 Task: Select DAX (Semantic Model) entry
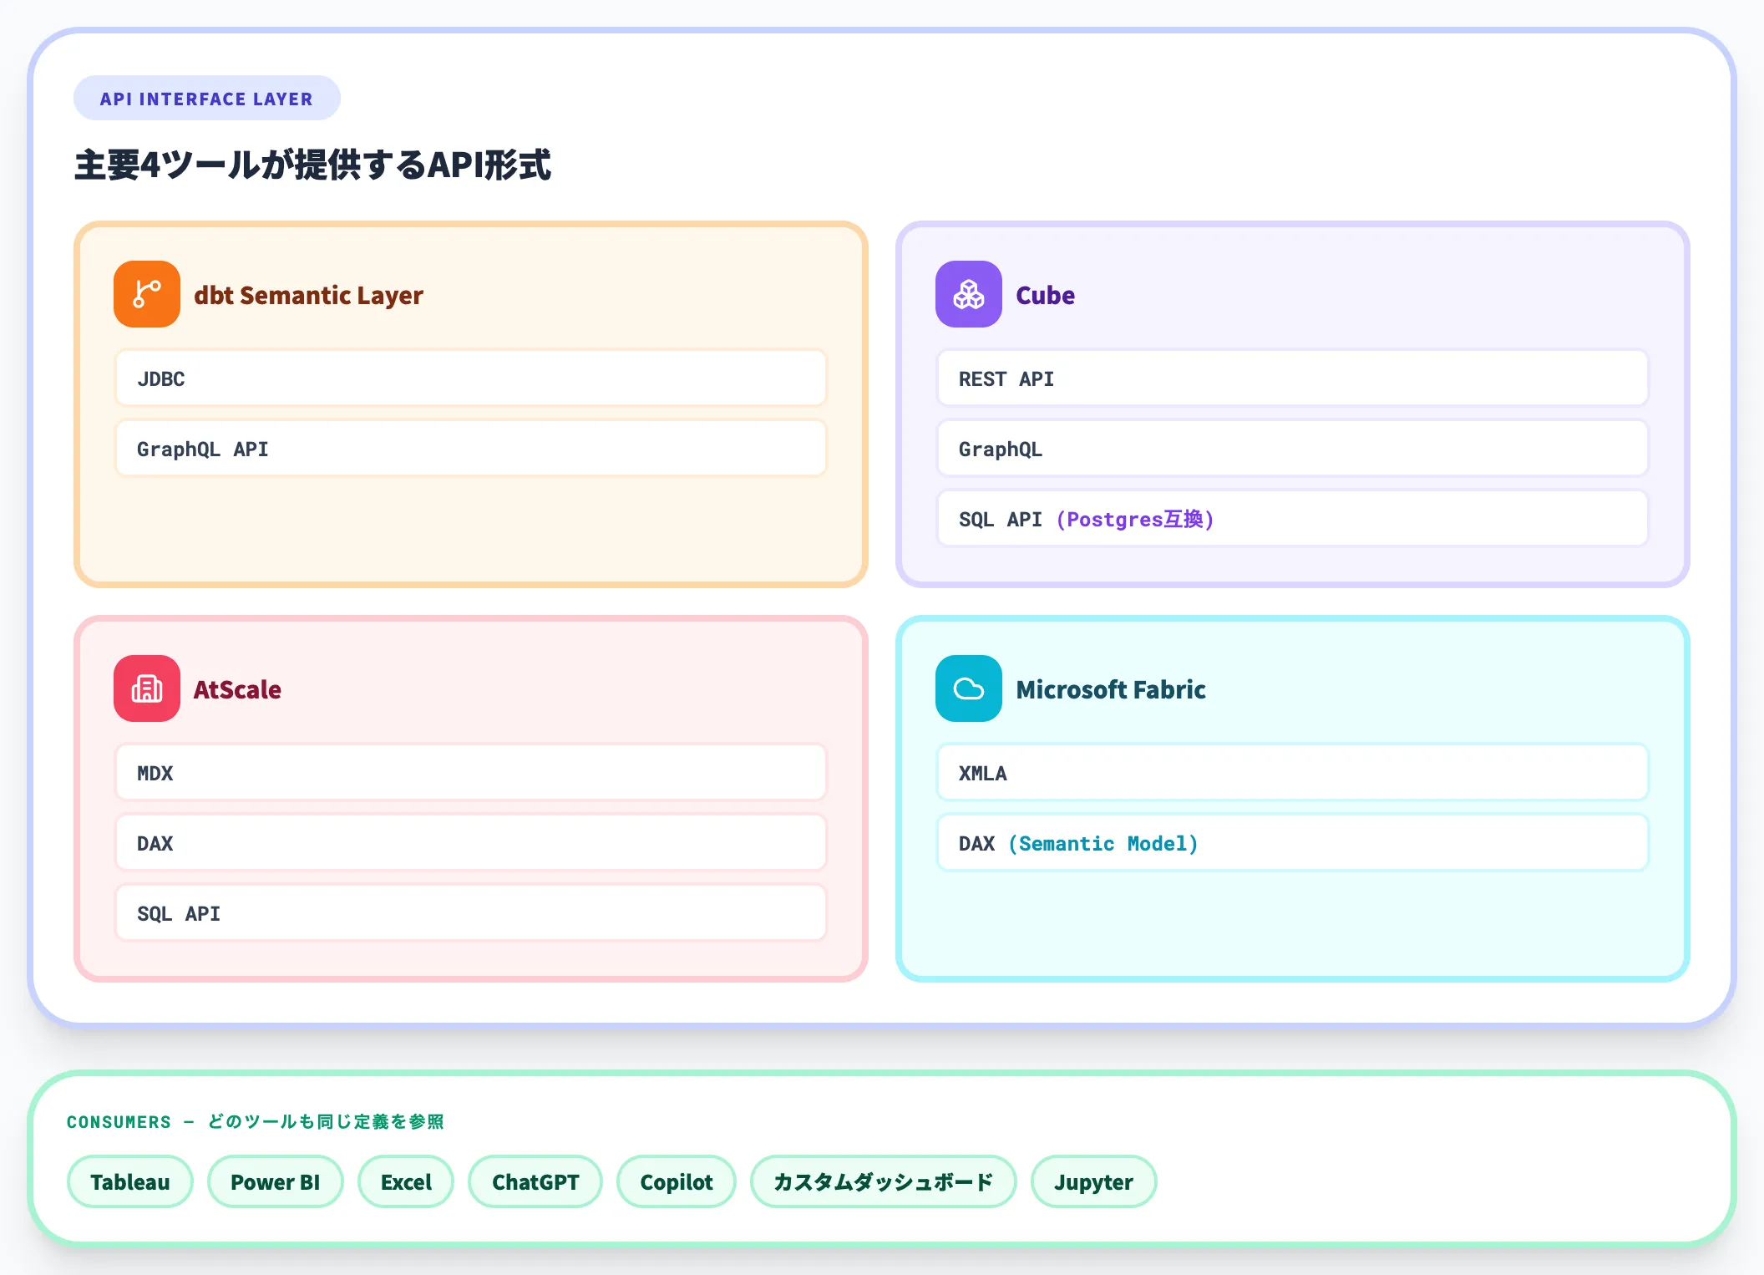pos(1291,843)
